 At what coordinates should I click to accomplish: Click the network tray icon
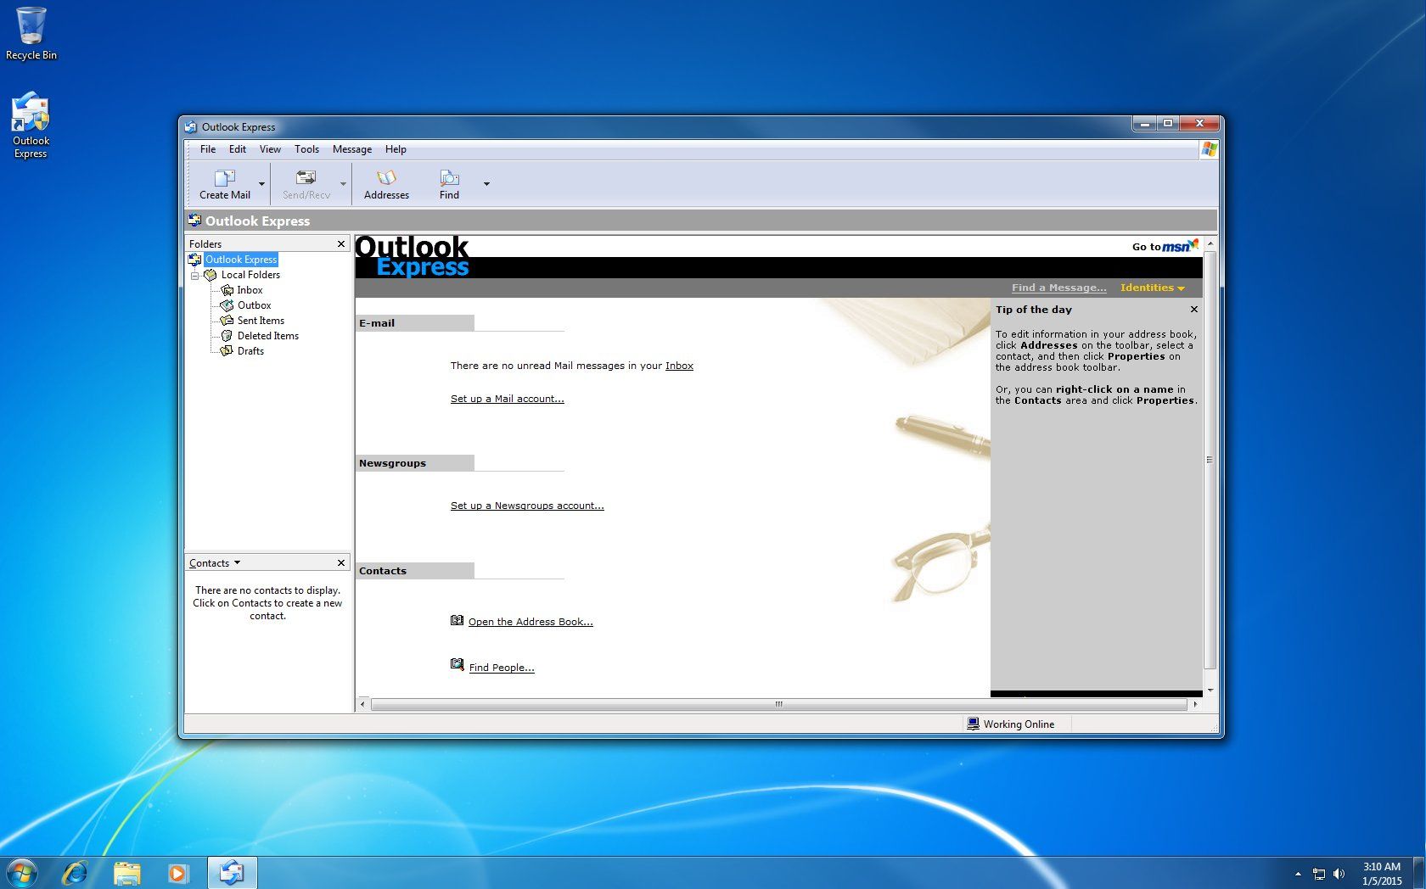click(1318, 874)
